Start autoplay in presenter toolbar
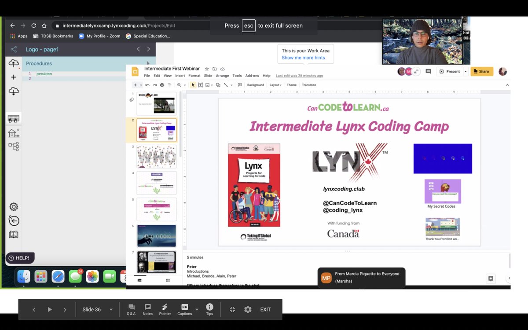Viewport: 528px width, 330px height. pyautogui.click(x=49, y=309)
